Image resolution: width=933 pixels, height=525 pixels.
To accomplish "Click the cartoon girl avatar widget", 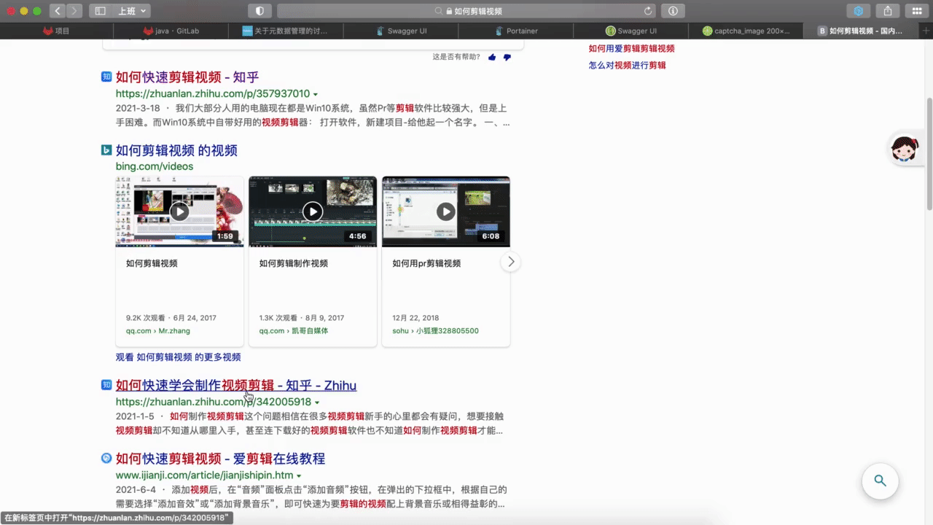I will click(905, 148).
